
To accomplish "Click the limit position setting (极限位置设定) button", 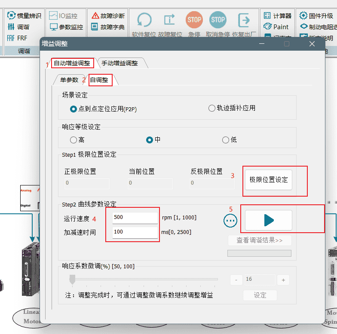I will (269, 180).
